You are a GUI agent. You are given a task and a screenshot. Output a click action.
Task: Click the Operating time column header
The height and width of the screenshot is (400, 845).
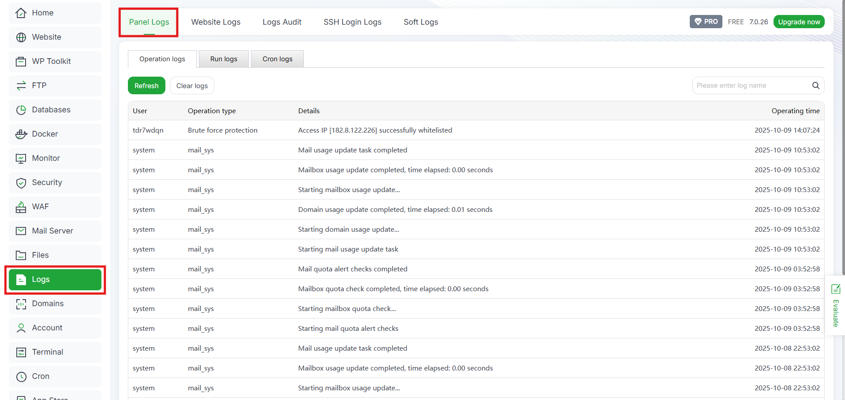[x=796, y=111]
